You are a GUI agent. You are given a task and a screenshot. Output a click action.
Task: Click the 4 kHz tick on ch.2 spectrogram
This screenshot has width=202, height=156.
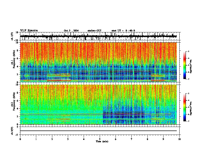(x=18, y=109)
